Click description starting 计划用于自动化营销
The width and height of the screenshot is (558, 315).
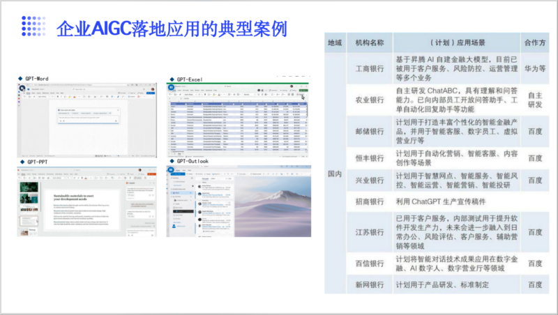[x=457, y=158]
